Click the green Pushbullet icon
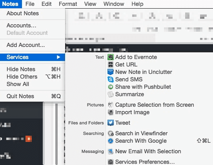 click(111, 87)
